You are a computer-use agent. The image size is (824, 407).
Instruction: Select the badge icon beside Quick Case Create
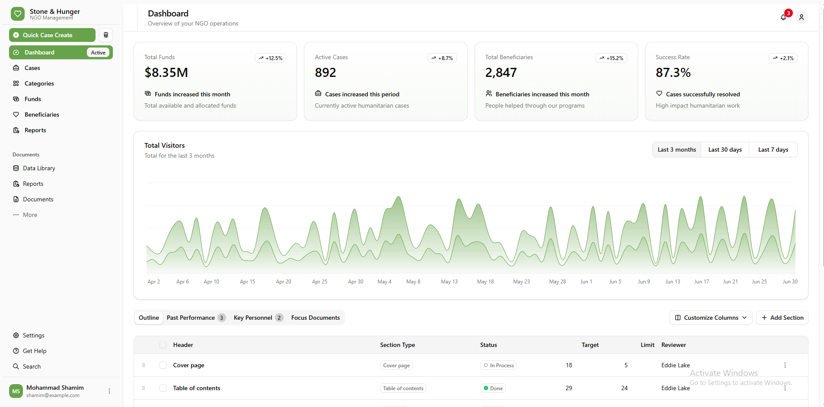pos(106,35)
